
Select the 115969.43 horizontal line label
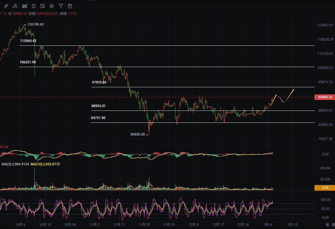tap(28, 41)
